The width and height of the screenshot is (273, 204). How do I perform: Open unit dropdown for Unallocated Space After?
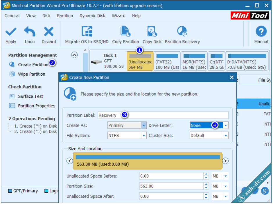226,196
